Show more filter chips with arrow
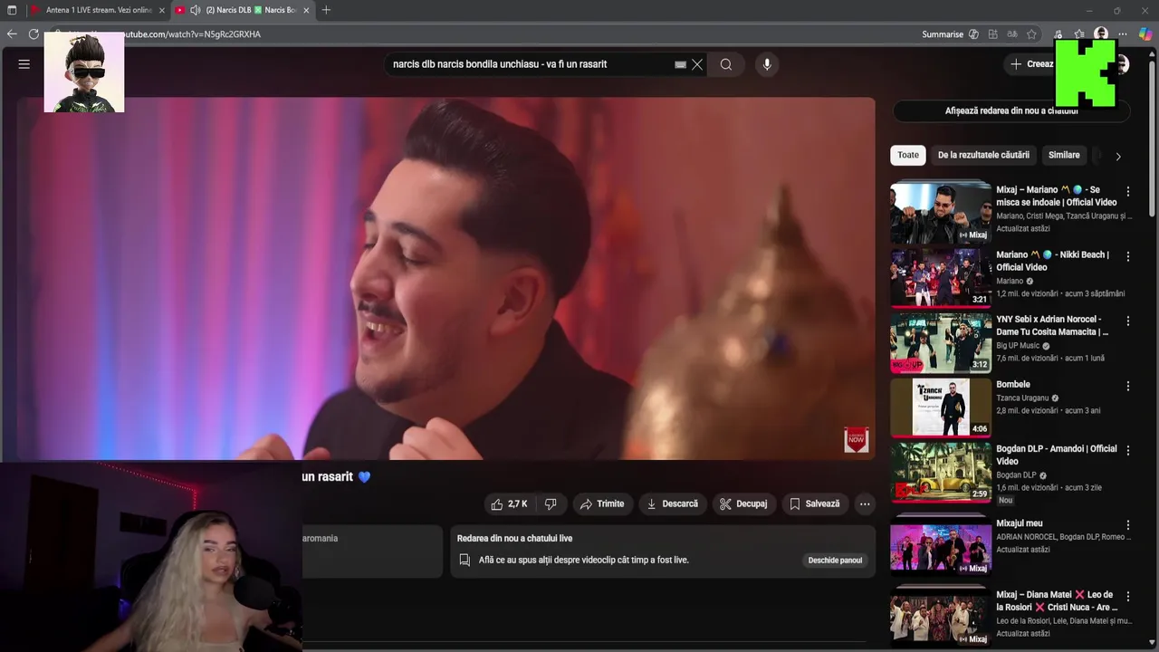Image resolution: width=1159 pixels, height=652 pixels. [1118, 156]
